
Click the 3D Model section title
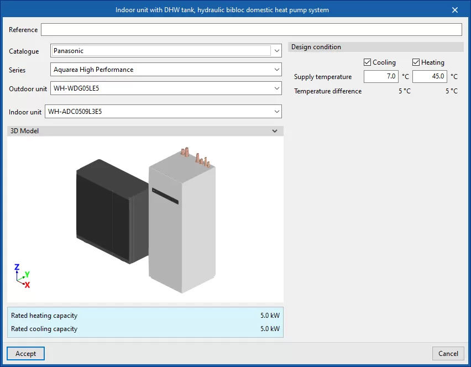25,131
